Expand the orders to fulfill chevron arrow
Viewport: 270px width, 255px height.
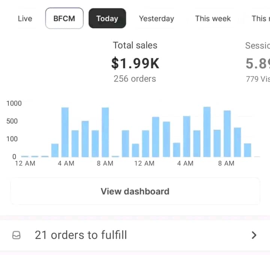point(254,235)
